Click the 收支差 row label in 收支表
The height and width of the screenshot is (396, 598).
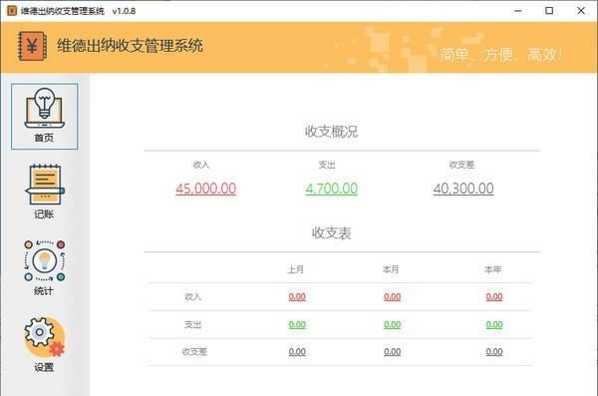[194, 352]
